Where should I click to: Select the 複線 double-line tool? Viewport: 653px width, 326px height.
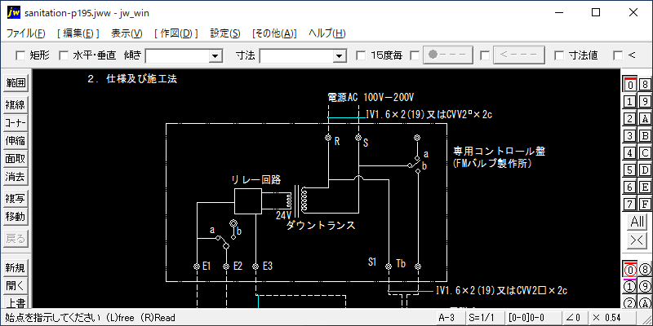click(16, 105)
